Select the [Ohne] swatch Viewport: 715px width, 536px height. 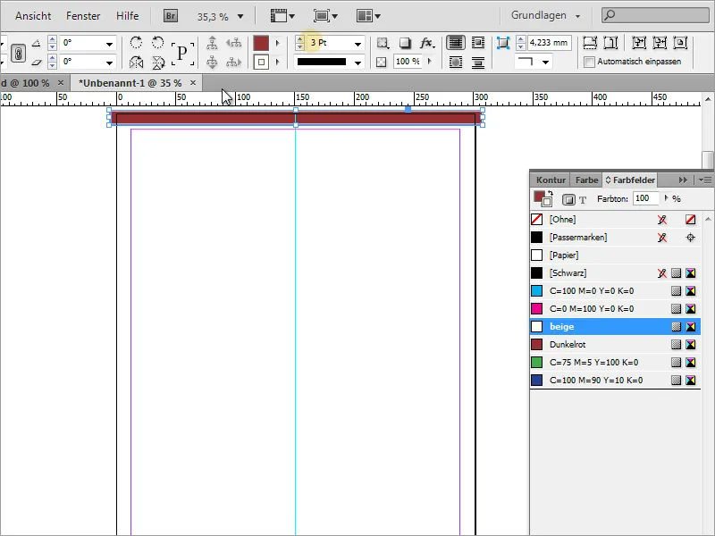[x=615, y=219]
